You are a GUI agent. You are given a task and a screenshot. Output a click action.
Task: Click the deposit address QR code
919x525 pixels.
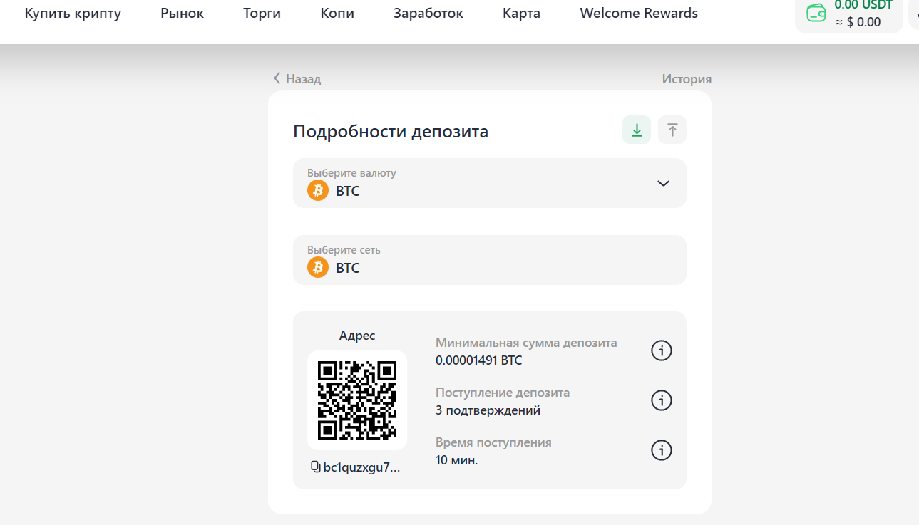click(357, 400)
